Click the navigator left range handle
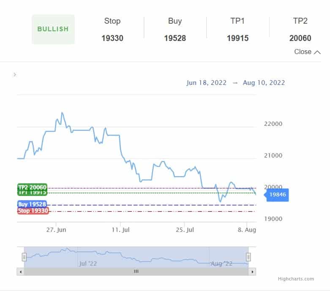 pyautogui.click(x=24, y=257)
